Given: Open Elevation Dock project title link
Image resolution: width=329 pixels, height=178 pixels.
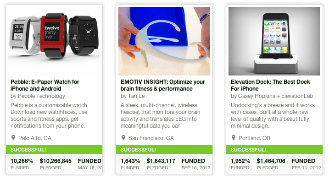Looking at the screenshot, I should point(270,85).
